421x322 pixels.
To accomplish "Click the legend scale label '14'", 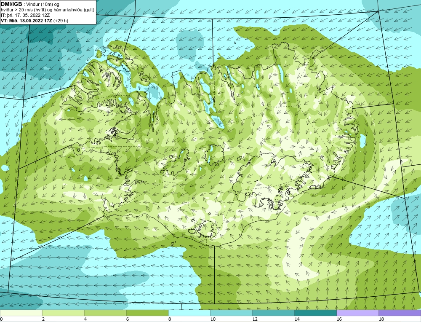I will point(297,319).
